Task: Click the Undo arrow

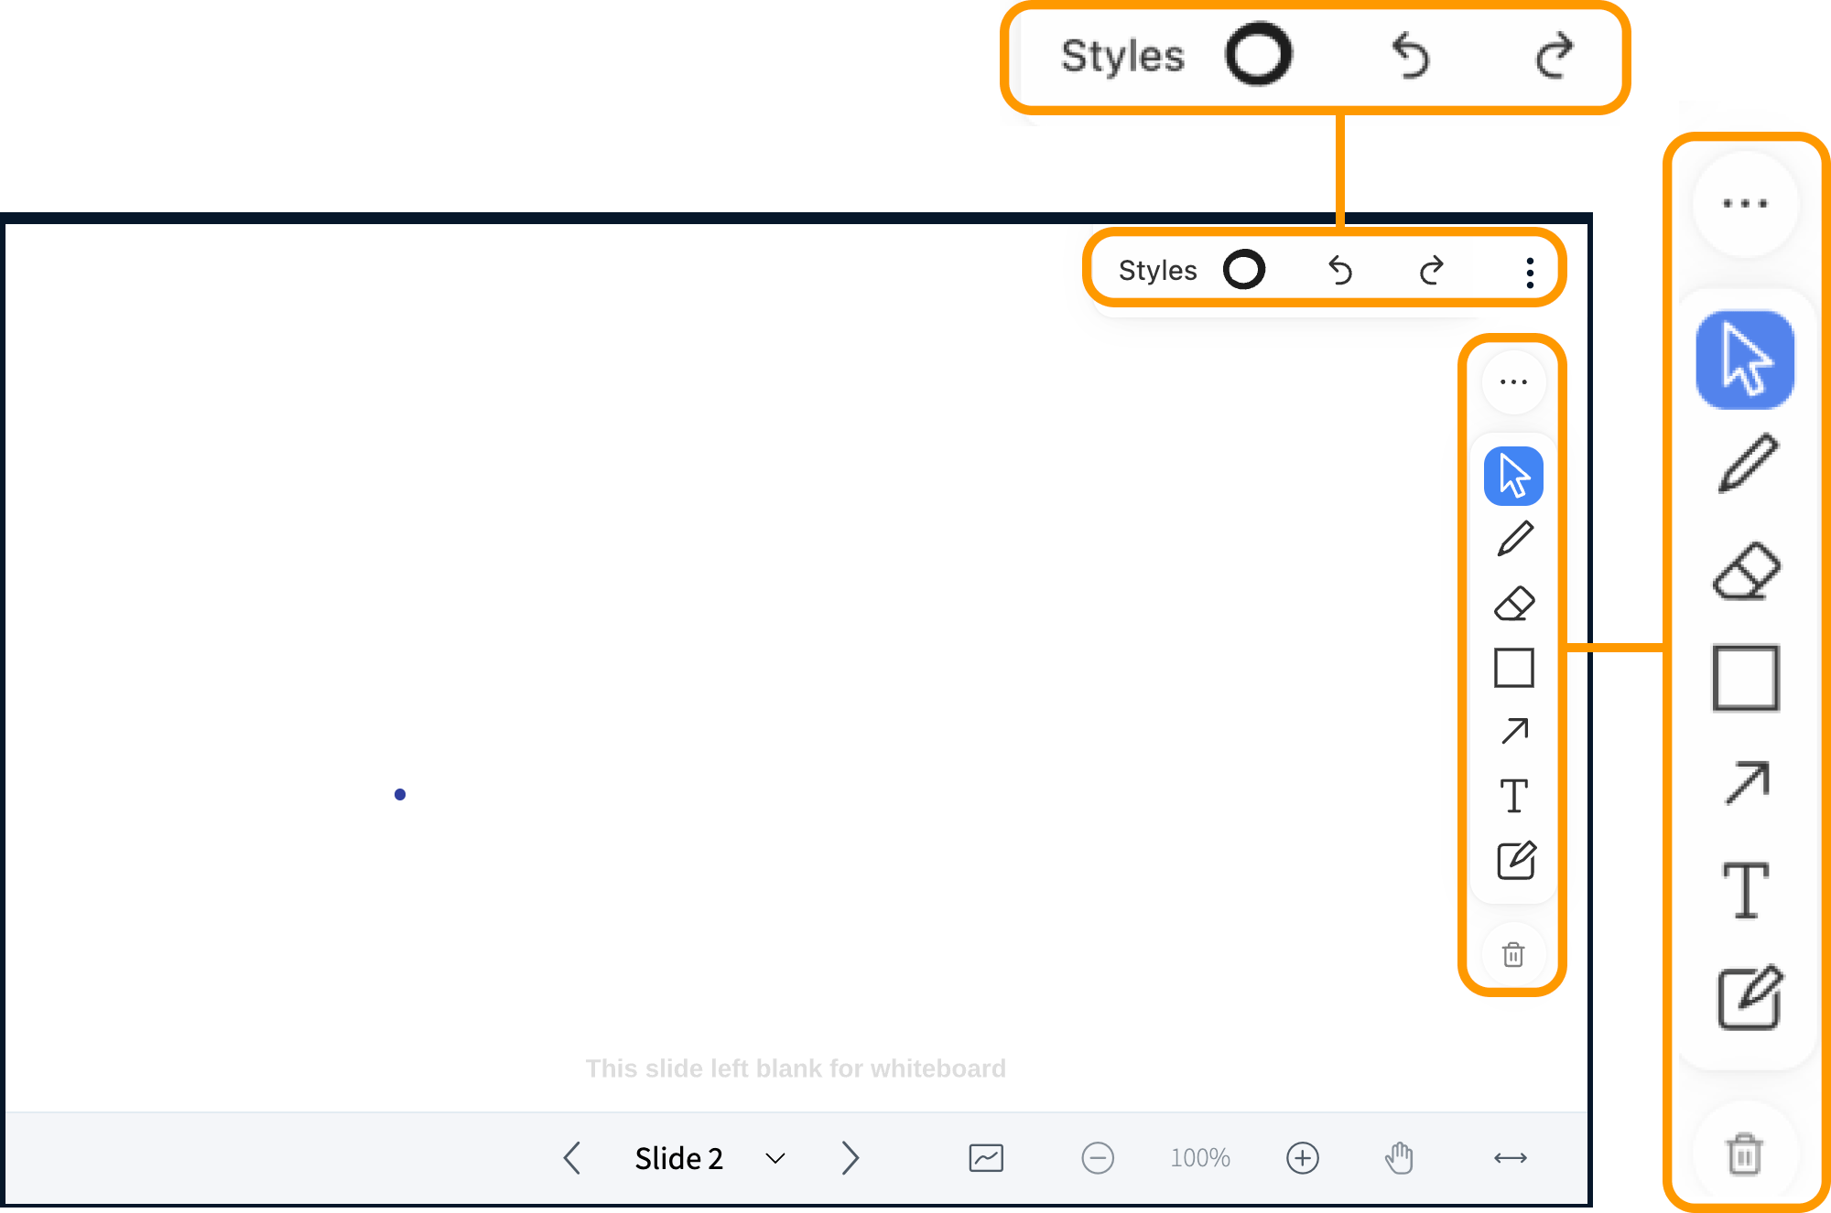Action: [x=1340, y=270]
